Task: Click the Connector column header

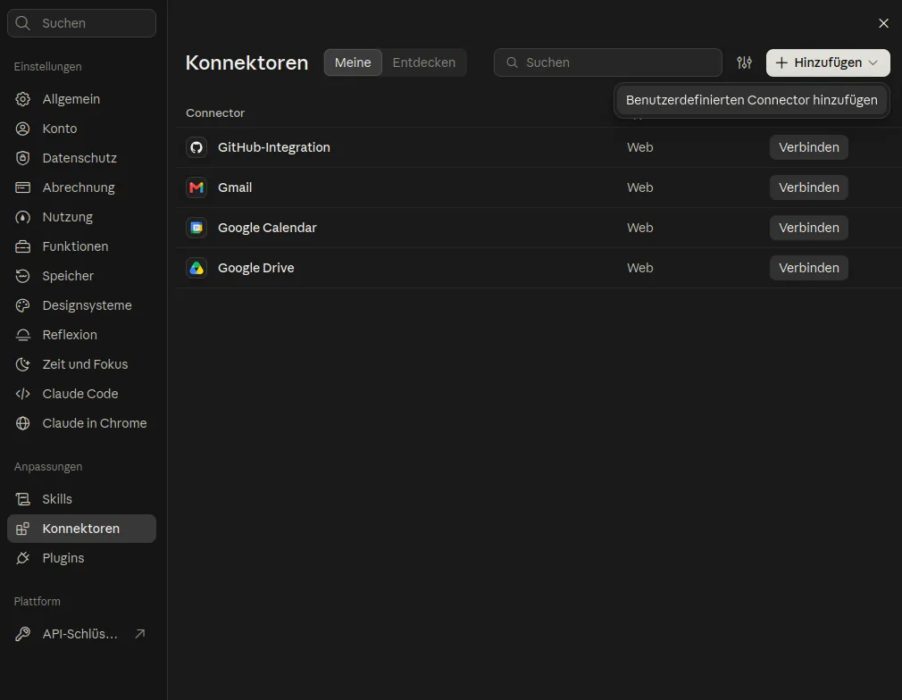Action: [215, 112]
